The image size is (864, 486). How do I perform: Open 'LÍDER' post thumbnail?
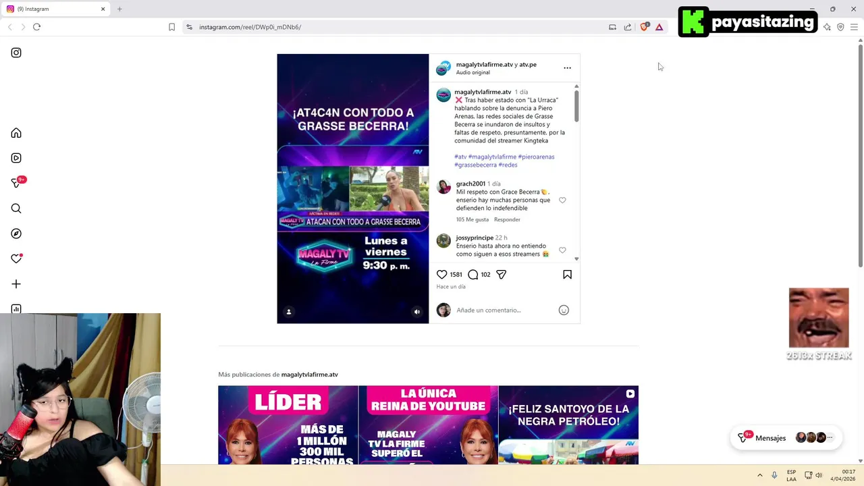click(288, 425)
